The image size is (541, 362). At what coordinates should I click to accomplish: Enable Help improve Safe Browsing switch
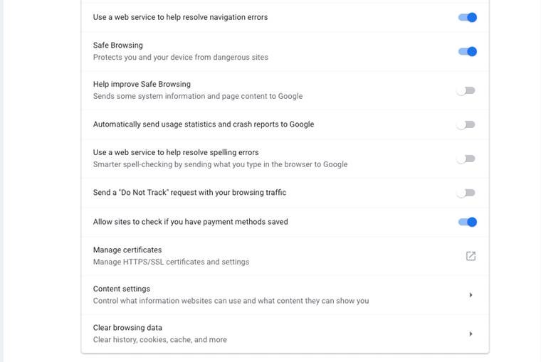pos(466,90)
